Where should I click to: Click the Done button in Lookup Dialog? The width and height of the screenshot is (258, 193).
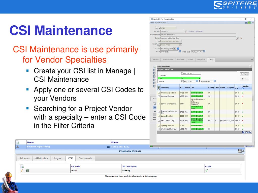[x=244, y=79]
